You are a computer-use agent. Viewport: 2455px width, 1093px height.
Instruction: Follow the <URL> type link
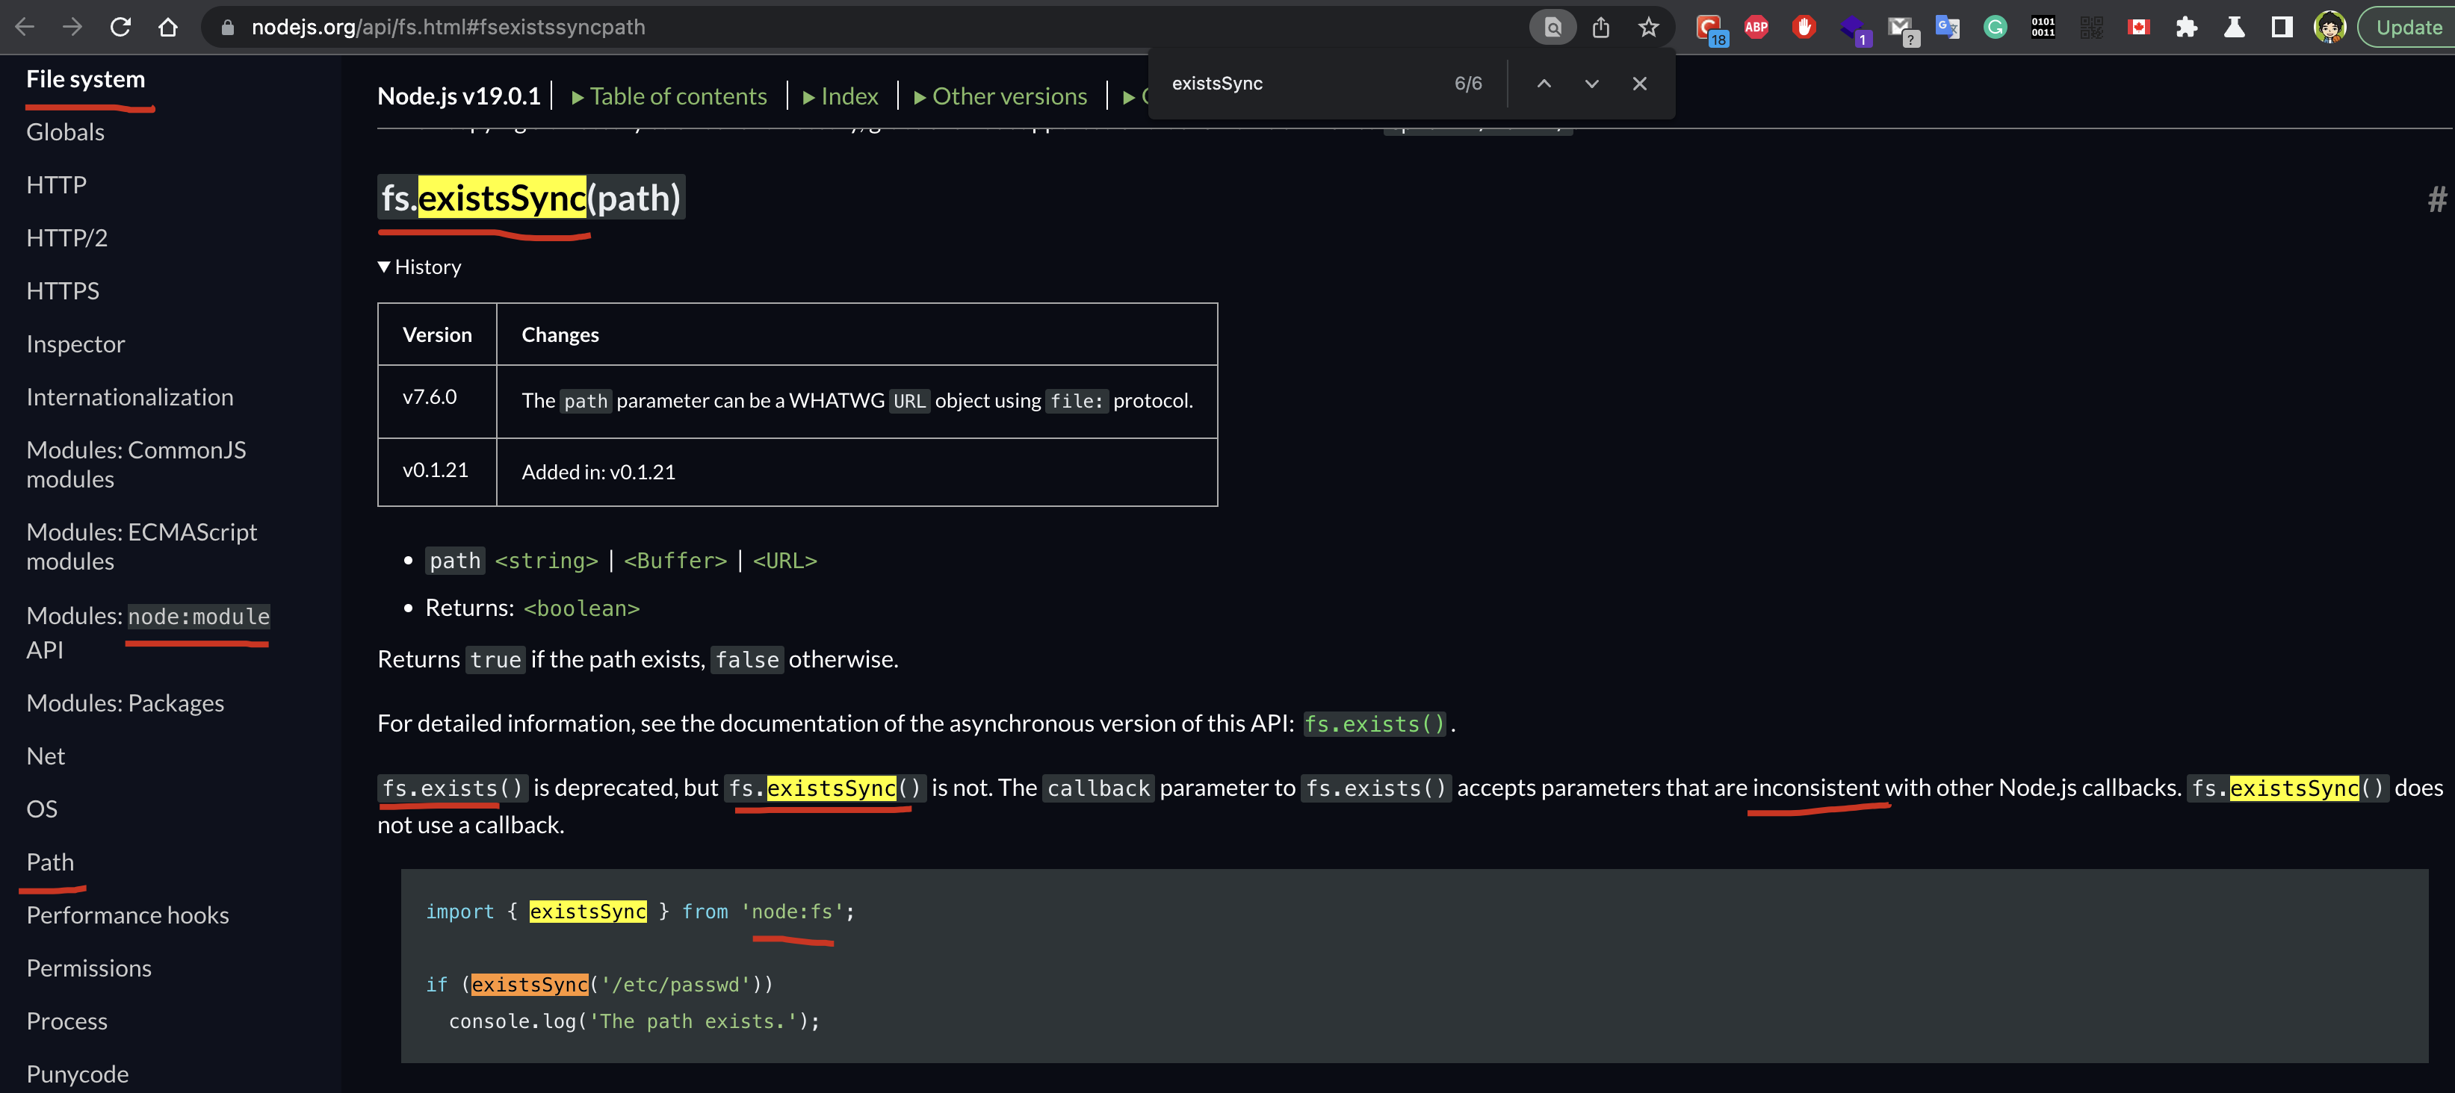click(784, 561)
